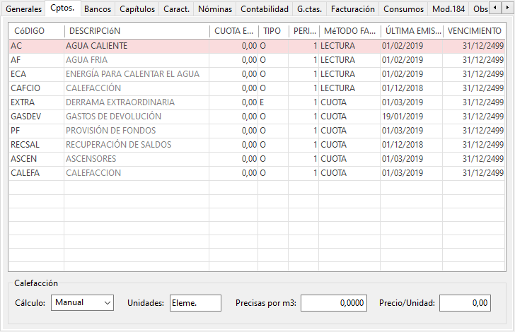
Task: Open the Mod.184 tab
Action: [449, 9]
